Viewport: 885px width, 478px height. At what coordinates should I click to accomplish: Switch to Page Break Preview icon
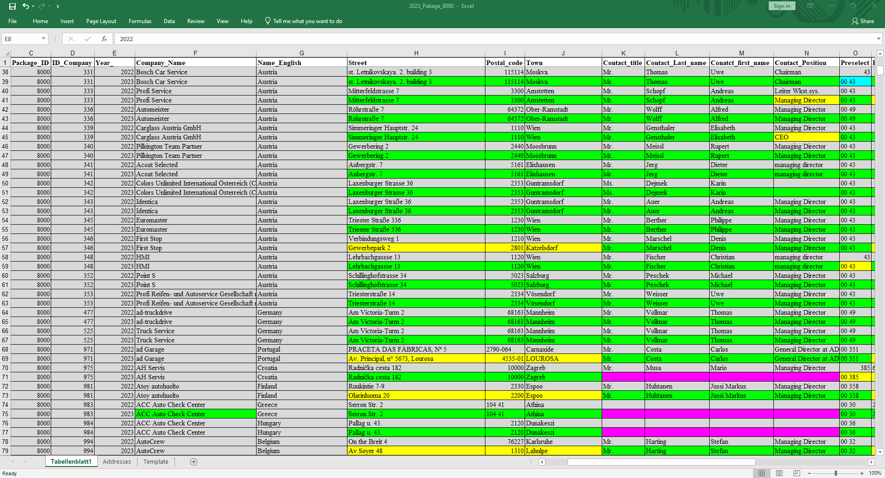(x=797, y=473)
